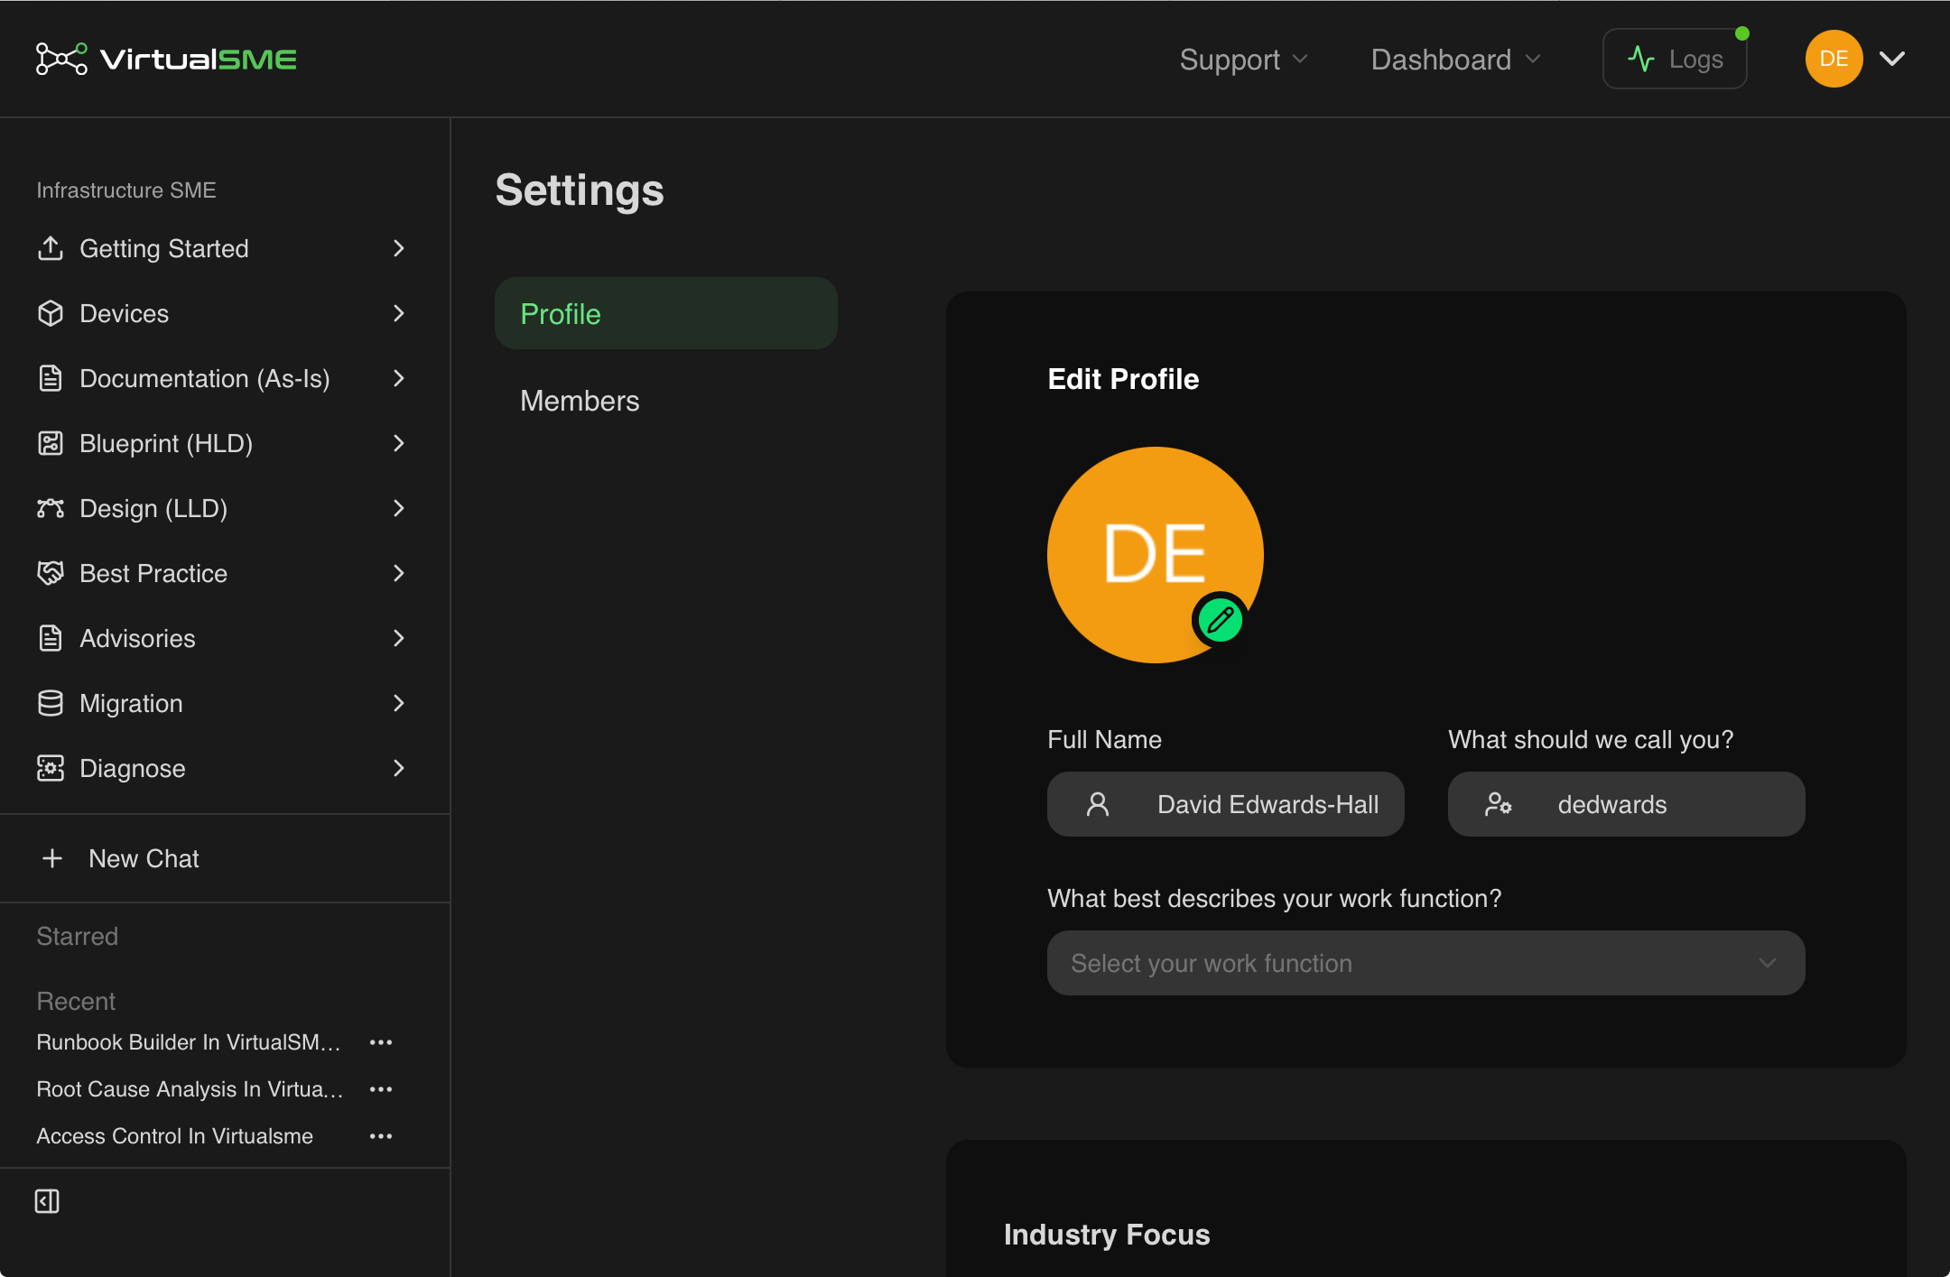
Task: Expand Getting Started chevron
Action: (399, 248)
